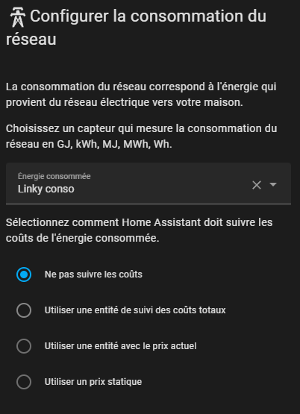Click the 'Choisissez un capteur' instruction line
Viewport: 300px width, 414px height.
142,128
